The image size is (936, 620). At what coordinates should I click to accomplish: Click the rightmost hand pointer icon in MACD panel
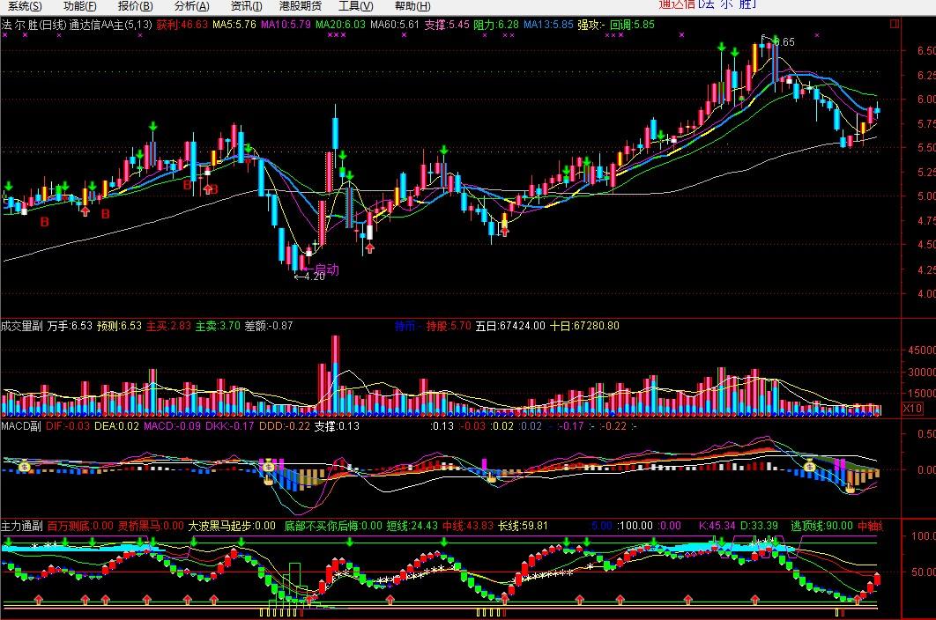point(850,490)
